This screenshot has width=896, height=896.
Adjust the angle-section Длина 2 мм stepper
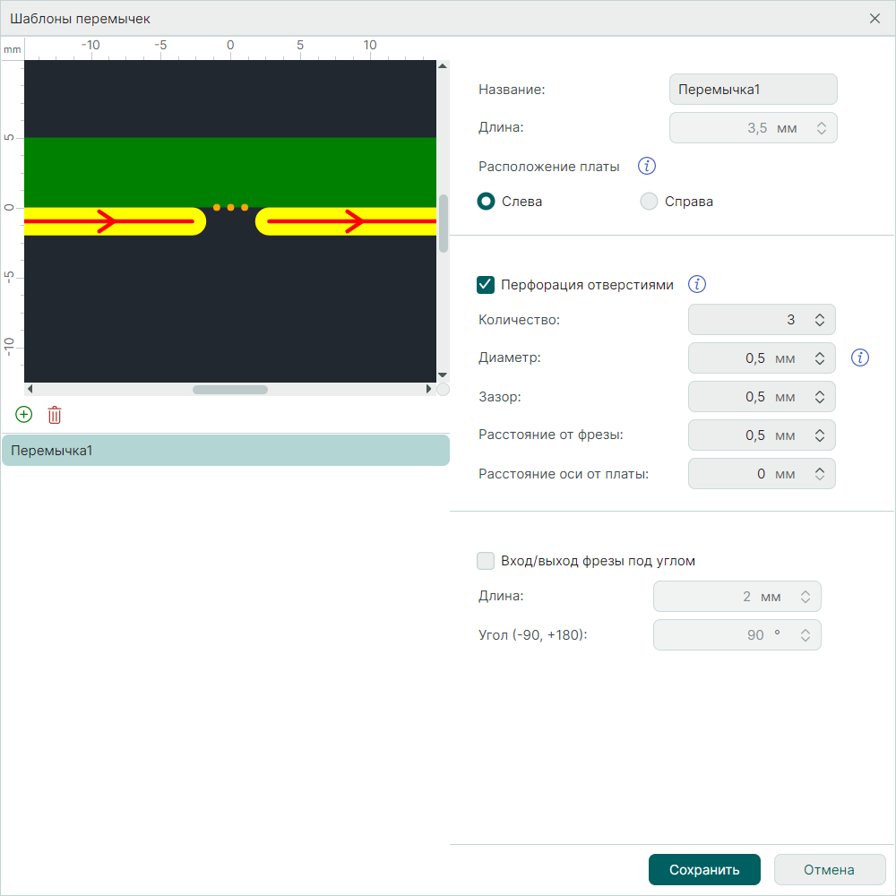[806, 597]
